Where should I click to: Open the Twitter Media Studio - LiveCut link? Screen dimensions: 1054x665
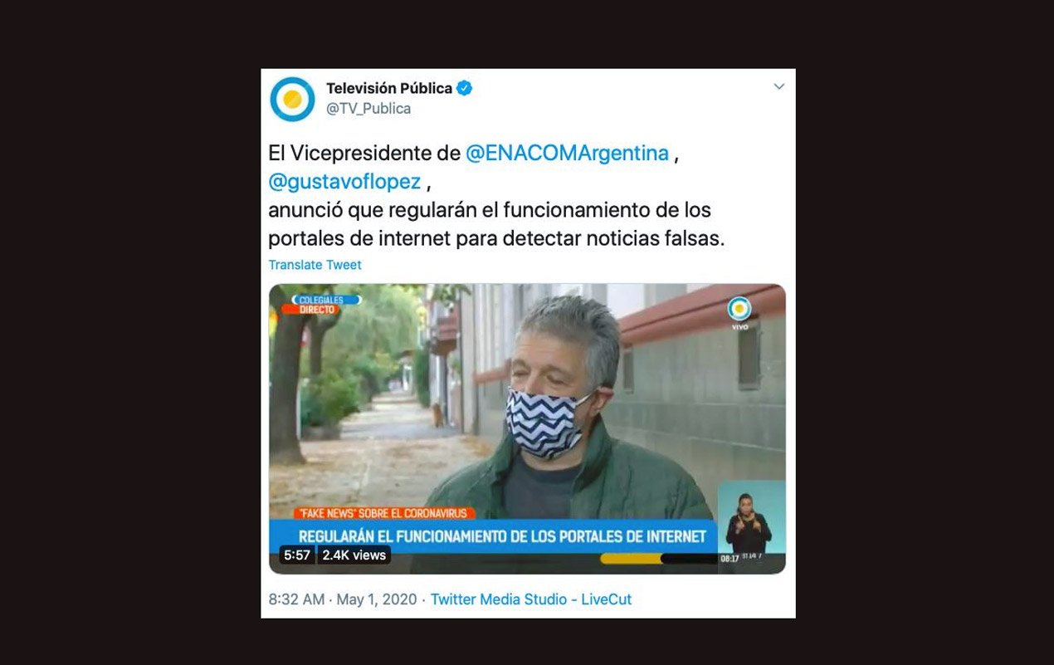(x=531, y=599)
